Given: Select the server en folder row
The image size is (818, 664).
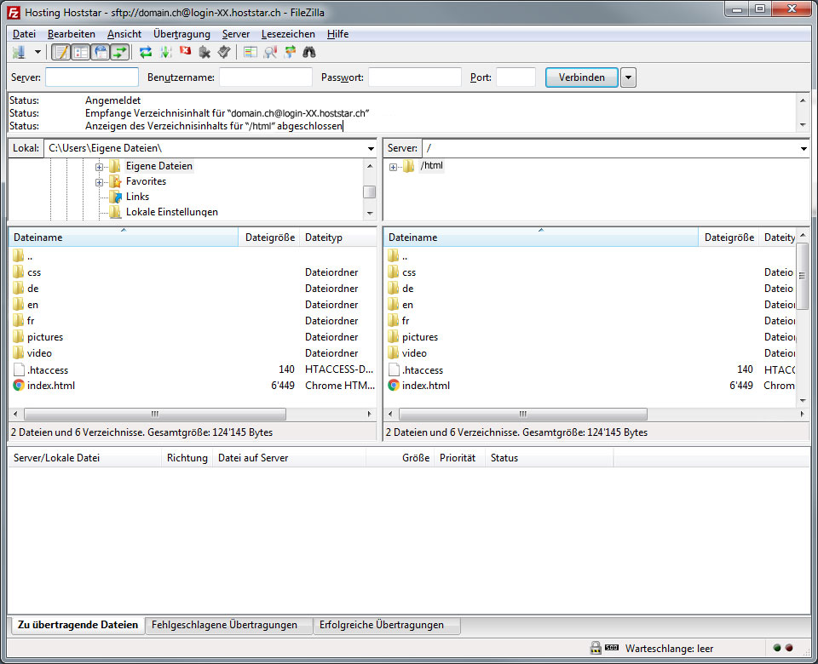Looking at the screenshot, I should coord(590,305).
